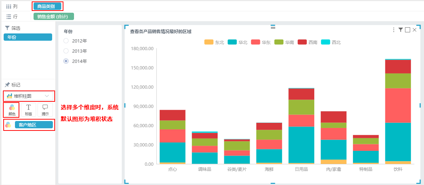Click the 筛选 funnel icon in sidebar
424x185 pixels.
coord(7,28)
